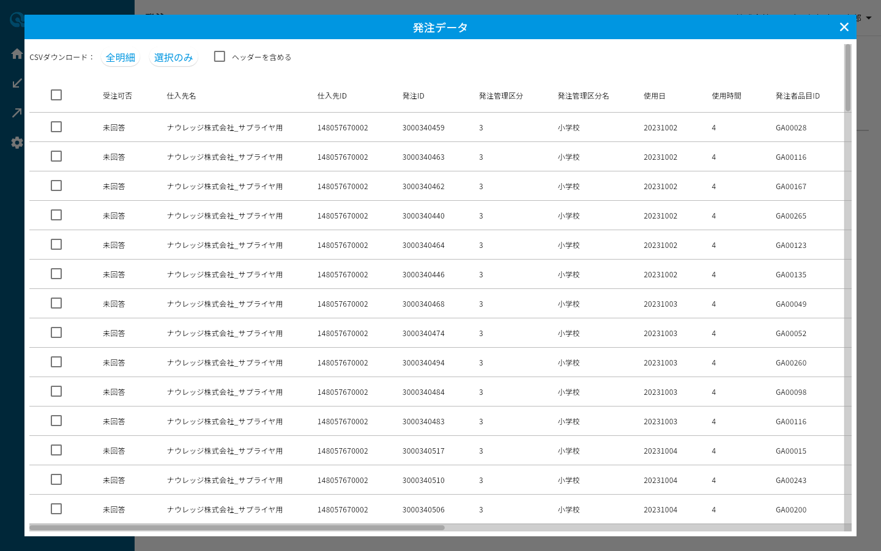Click 未回答 status in row 3000340463
This screenshot has width=881, height=551.
click(114, 157)
